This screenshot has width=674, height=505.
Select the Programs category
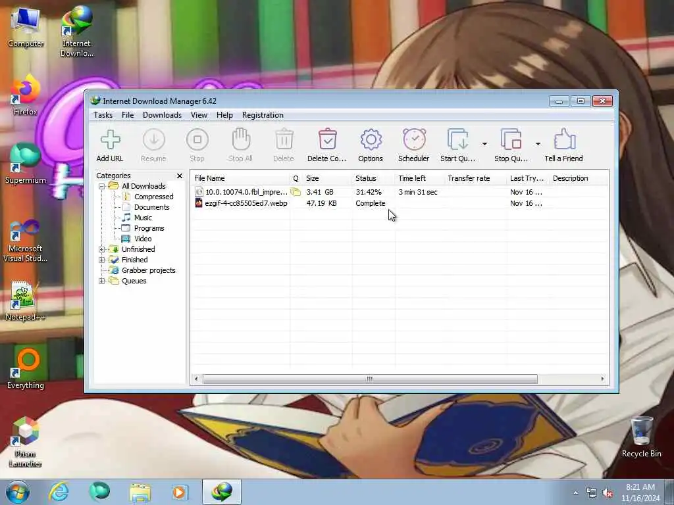tap(149, 228)
